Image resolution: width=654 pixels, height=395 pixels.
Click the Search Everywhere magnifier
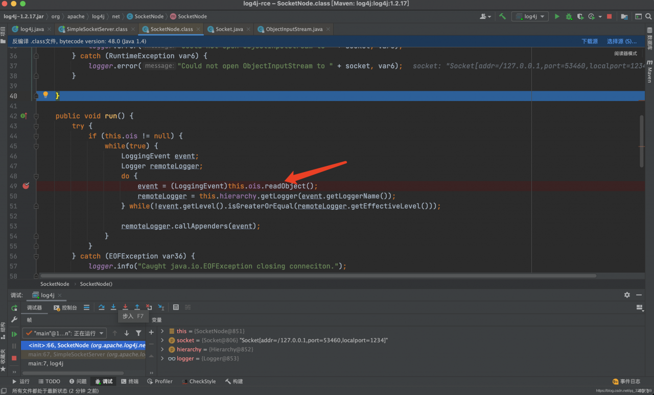coord(647,16)
